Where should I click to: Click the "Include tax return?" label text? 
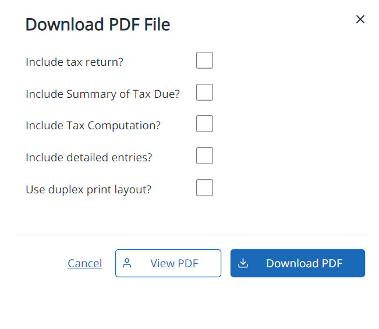click(x=75, y=62)
